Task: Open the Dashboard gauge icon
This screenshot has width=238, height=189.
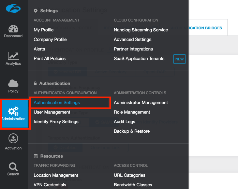Action: pos(13,30)
